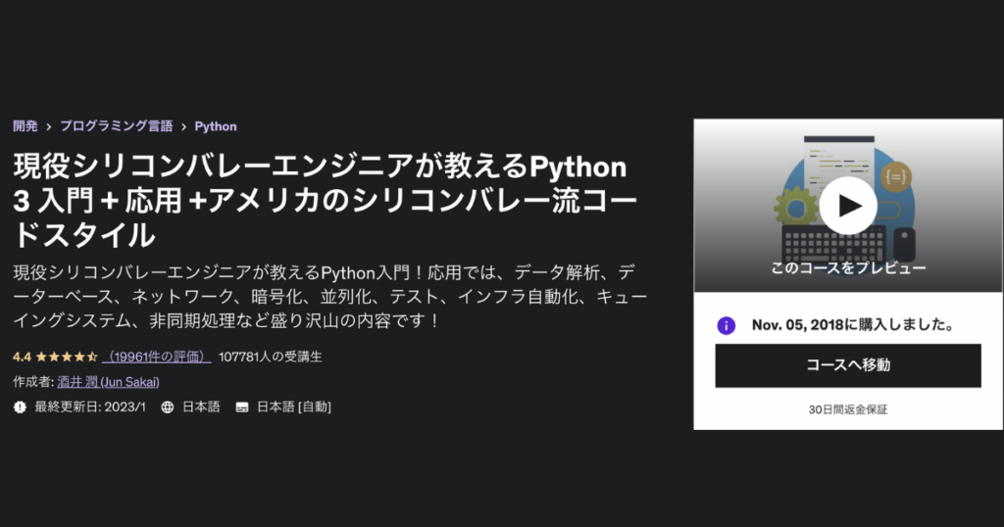
Task: Click the globe language icon
Action: [x=168, y=407]
